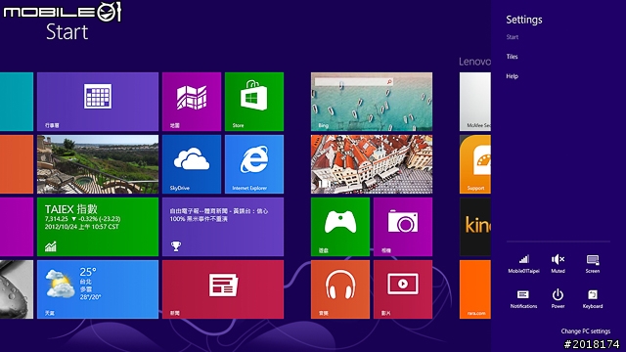Click the Start label in Settings pane
The height and width of the screenshot is (352, 626).
click(x=513, y=37)
